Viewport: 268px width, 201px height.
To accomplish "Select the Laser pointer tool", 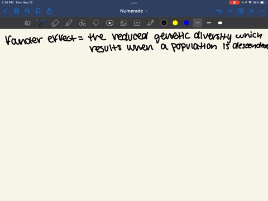I will [151, 23].
